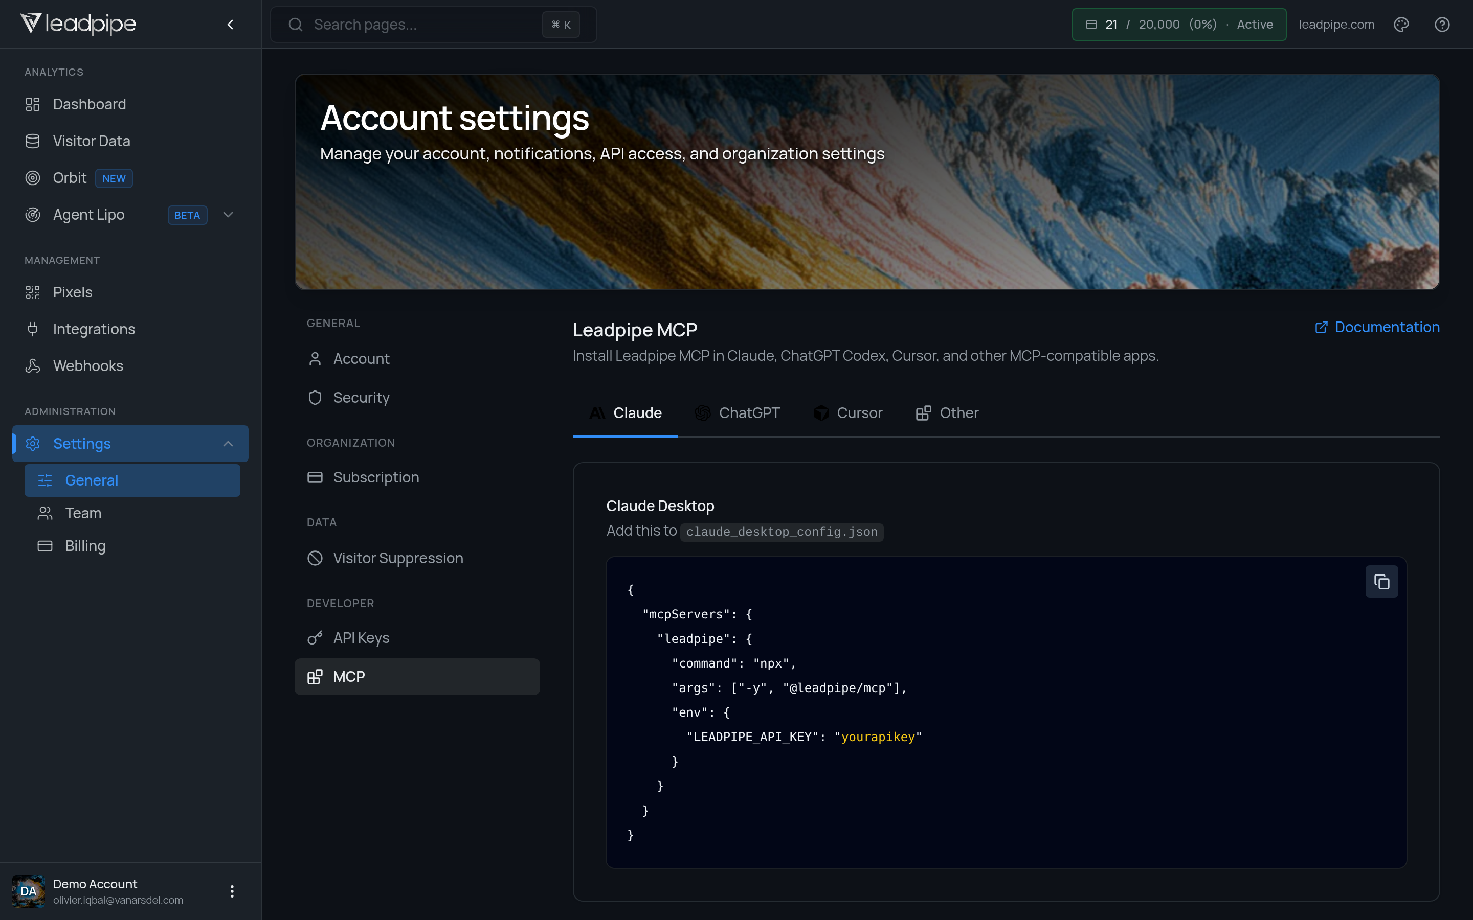
Task: Open the Orbit page
Action: (x=130, y=178)
